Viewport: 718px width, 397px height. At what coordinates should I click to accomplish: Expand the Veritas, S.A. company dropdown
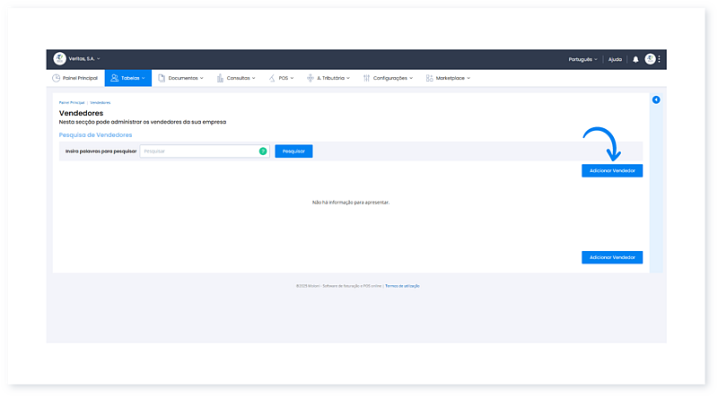click(x=85, y=59)
